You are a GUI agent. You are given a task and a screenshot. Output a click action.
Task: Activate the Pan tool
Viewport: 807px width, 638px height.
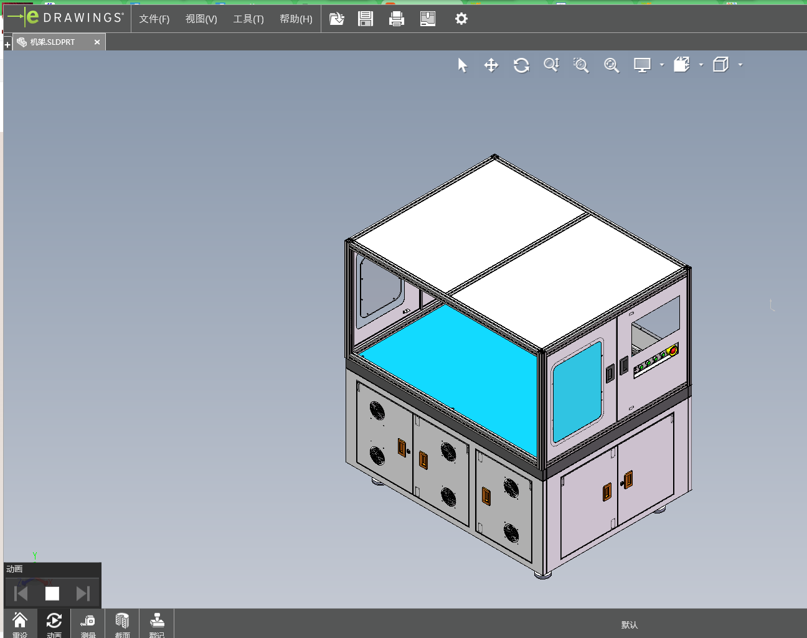(x=491, y=65)
